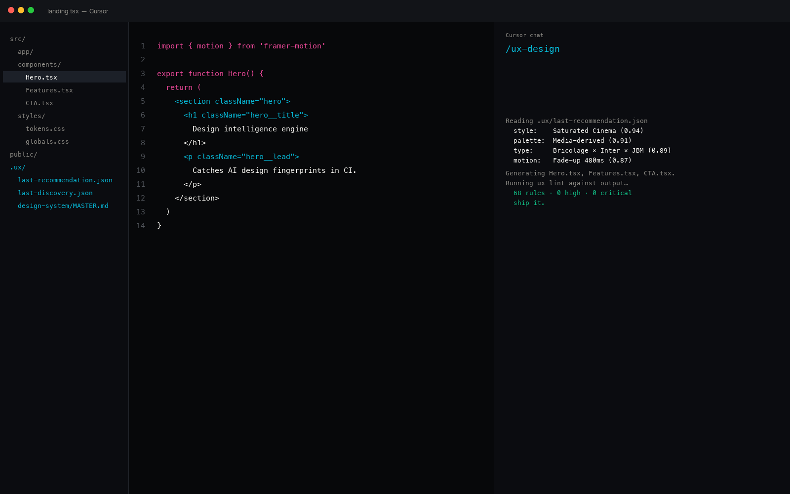Click 'Media-derived (0.91)' palette value
Image resolution: width=790 pixels, height=494 pixels.
[x=592, y=141]
